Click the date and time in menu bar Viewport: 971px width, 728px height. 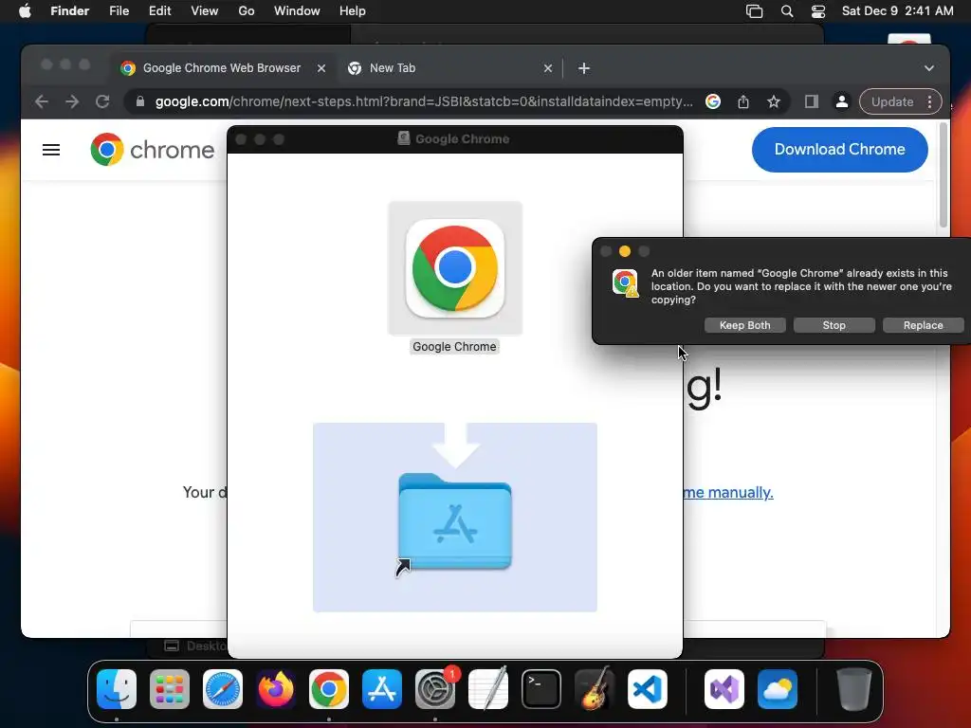(x=897, y=11)
